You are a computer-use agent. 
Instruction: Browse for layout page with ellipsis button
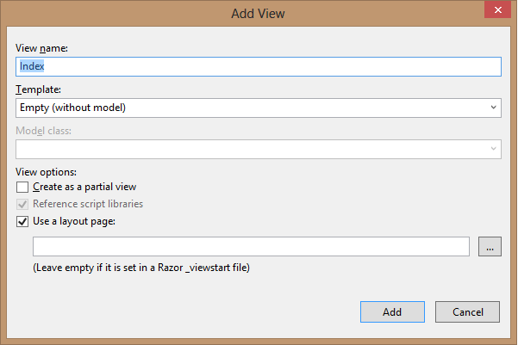(x=490, y=246)
